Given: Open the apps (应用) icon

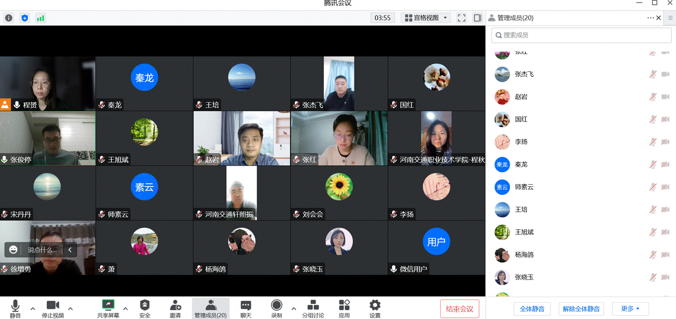Looking at the screenshot, I should [344, 306].
